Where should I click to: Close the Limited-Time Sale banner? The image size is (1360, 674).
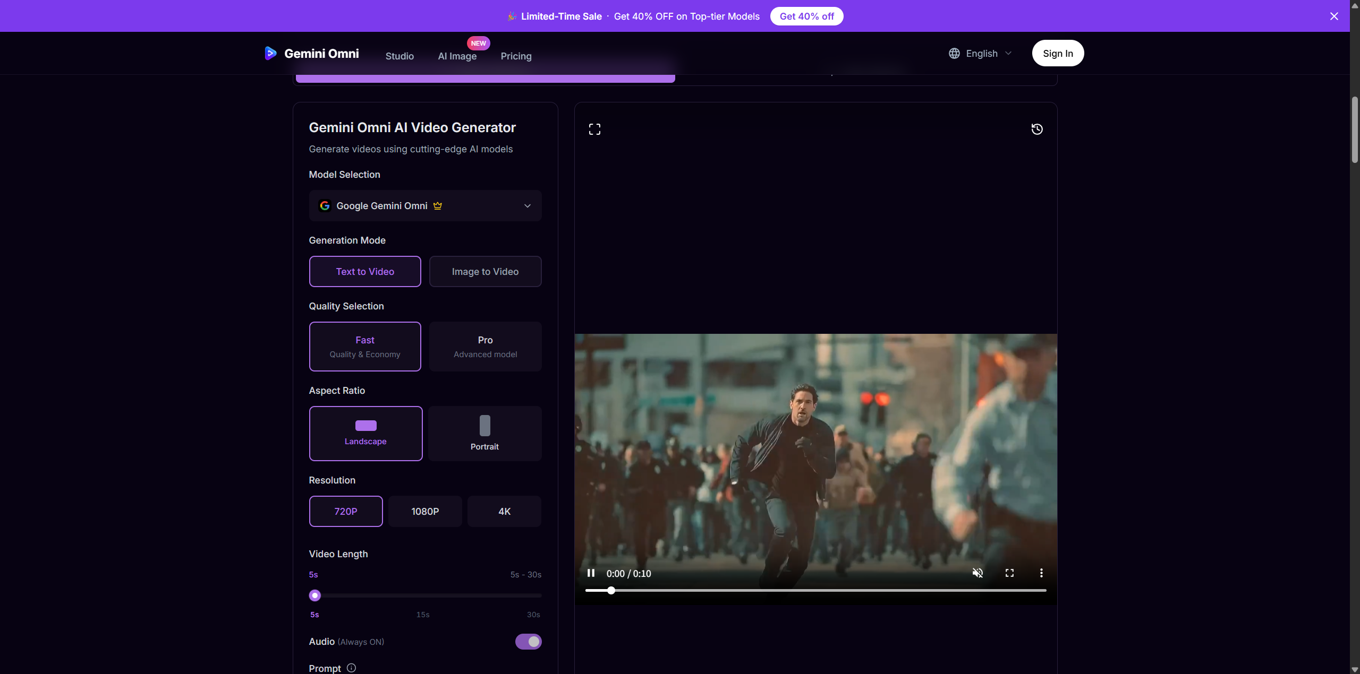click(x=1334, y=16)
